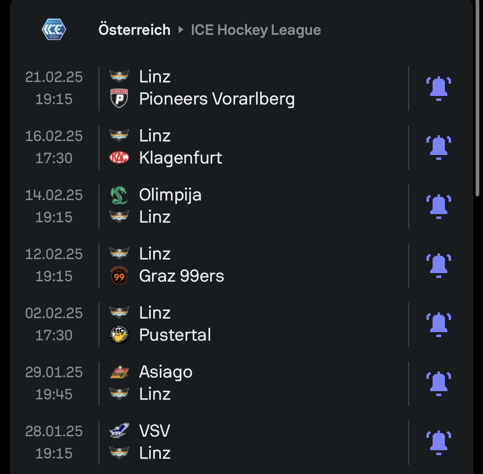The height and width of the screenshot is (474, 483).
Task: Click the ICE Hockey League logo
Action: coord(54,30)
